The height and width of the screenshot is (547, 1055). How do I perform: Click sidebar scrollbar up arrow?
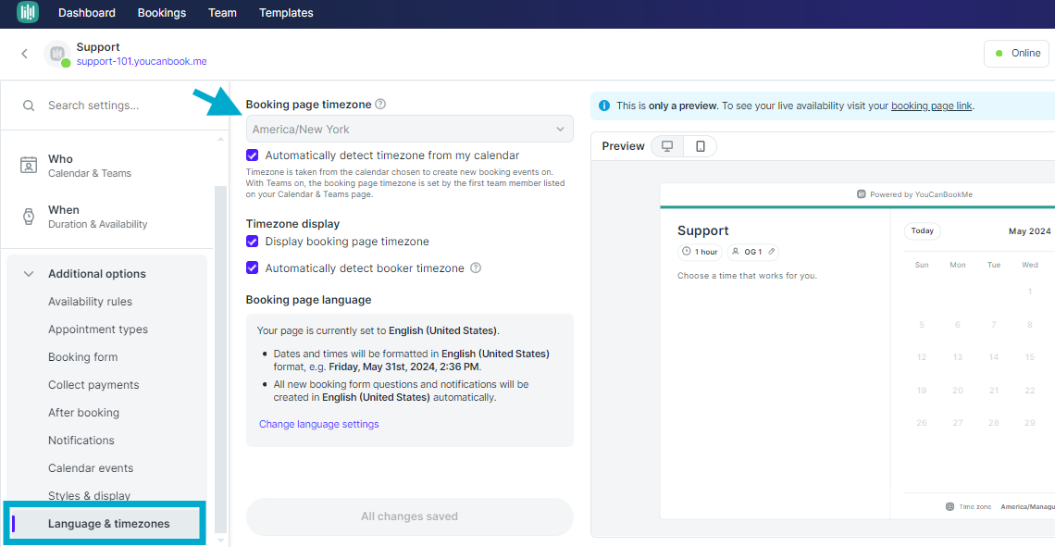220,139
